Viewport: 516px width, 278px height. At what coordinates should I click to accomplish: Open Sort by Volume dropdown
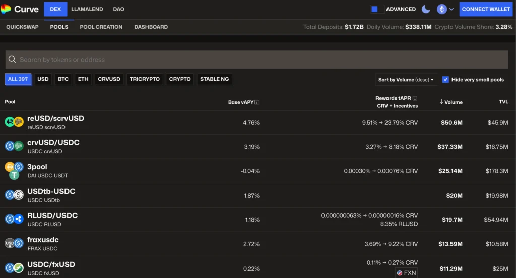(x=406, y=80)
